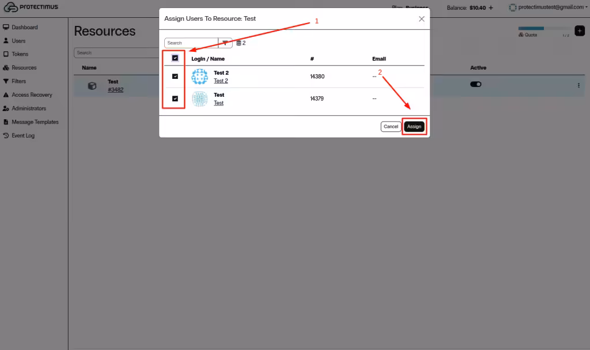This screenshot has height=350, width=590.
Task: Toggle the Active switch for Test resource
Action: pos(475,84)
